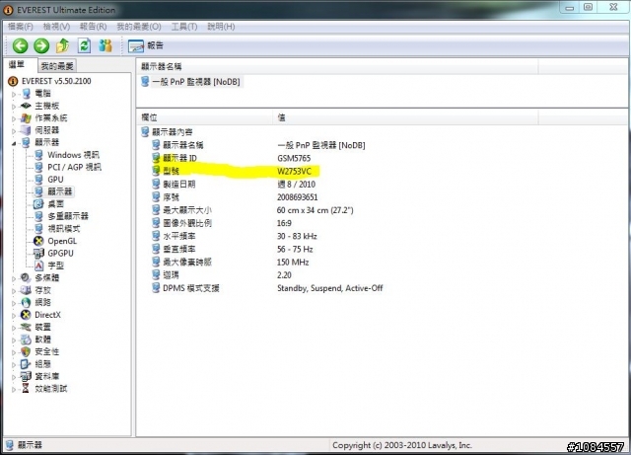Viewport: 631px width, 455px height.
Task: Open the 報告 report toolbar button
Action: click(146, 46)
